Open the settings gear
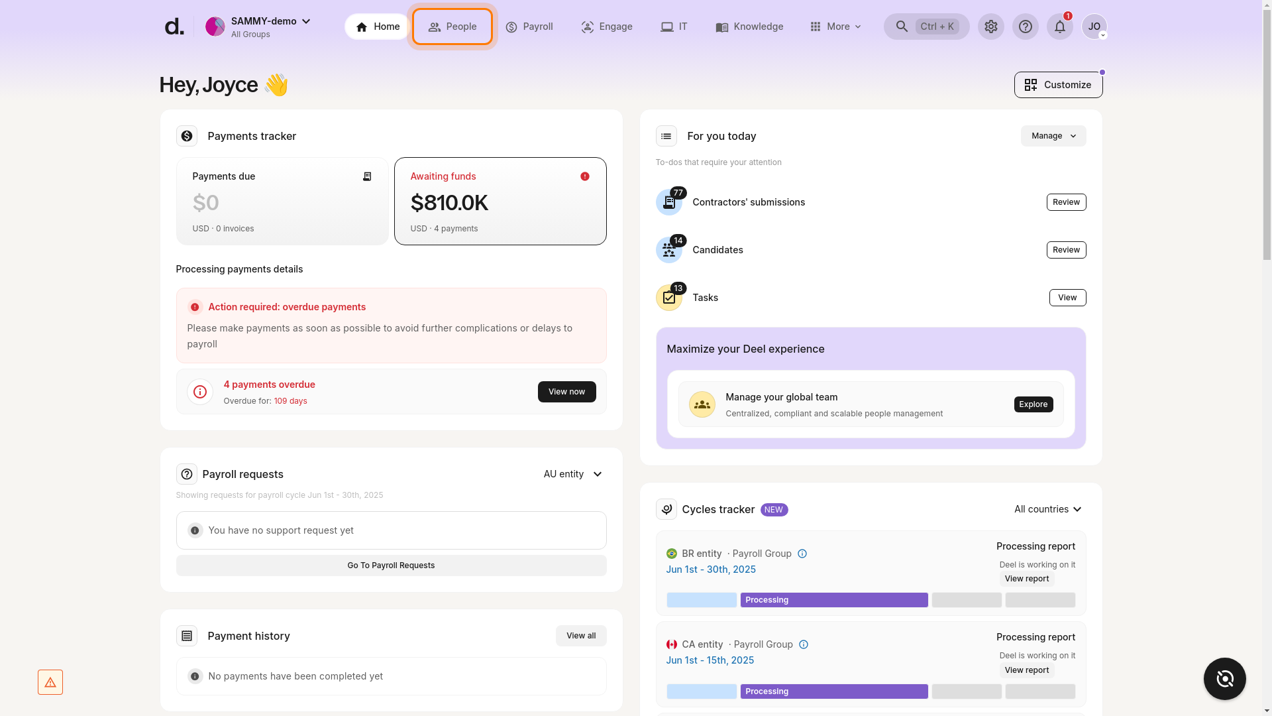1272x716 pixels. pos(990,27)
